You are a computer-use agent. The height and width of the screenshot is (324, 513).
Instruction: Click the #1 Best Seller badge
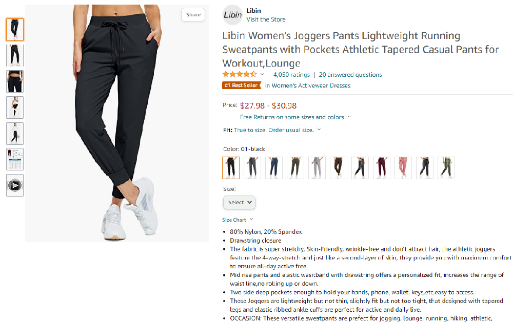(242, 85)
